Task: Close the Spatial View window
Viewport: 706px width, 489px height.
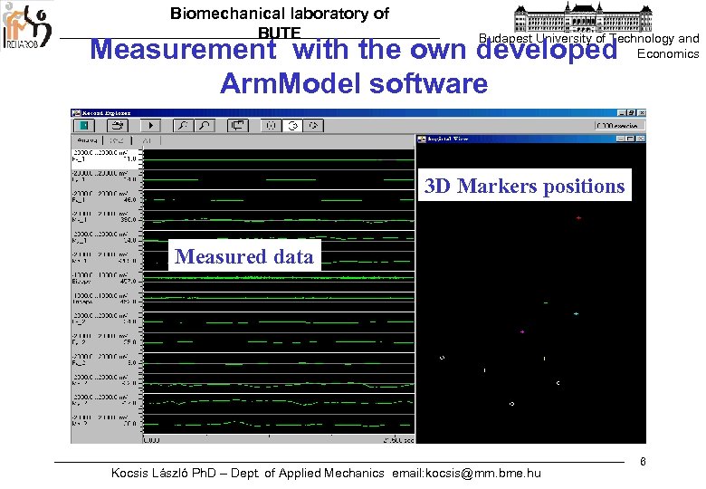Action: click(641, 139)
